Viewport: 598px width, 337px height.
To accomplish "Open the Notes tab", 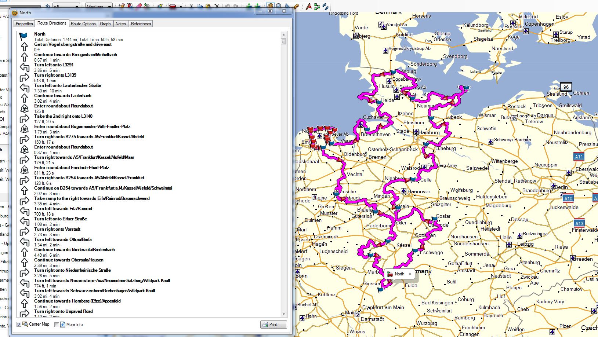I will (x=121, y=24).
